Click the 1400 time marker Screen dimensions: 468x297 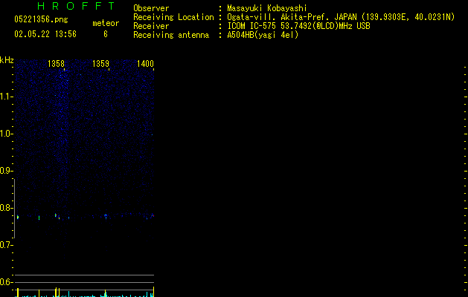pos(145,64)
